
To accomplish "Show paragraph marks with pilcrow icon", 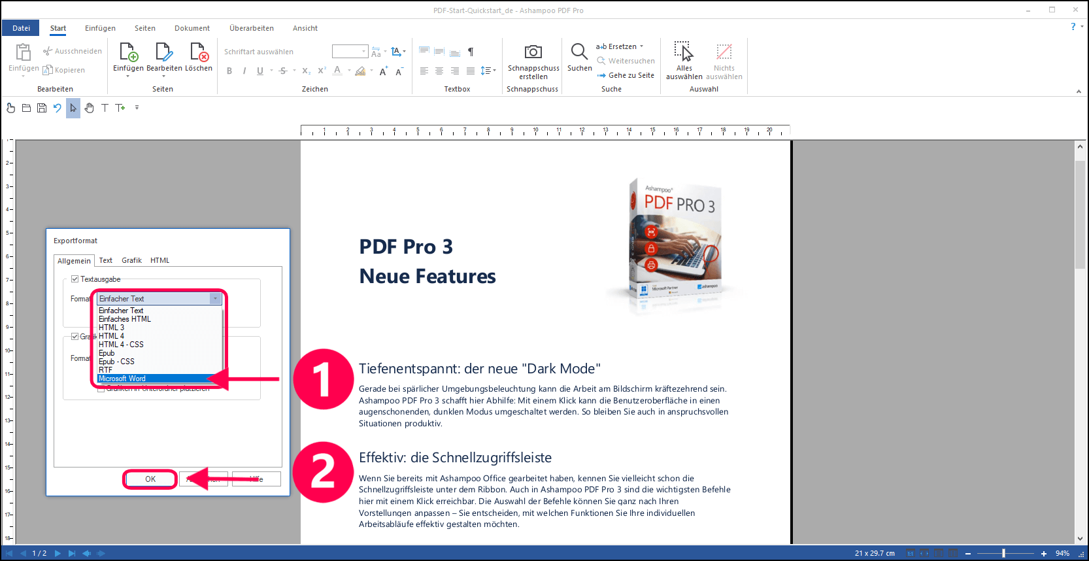I will coord(471,52).
